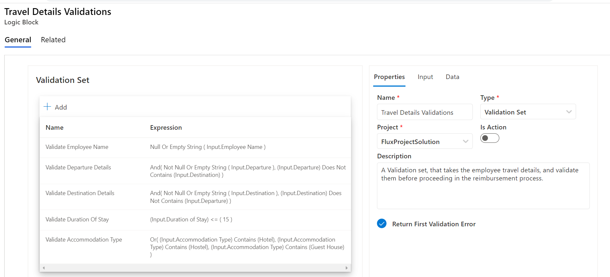
Task: Sort by the Name column header
Action: (x=54, y=127)
